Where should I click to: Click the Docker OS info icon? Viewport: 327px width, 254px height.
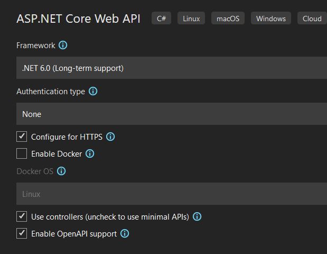click(61, 171)
